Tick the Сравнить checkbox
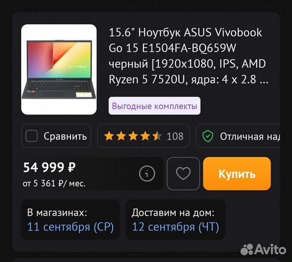Image resolution: width=292 pixels, height=262 pixels. click(x=32, y=136)
